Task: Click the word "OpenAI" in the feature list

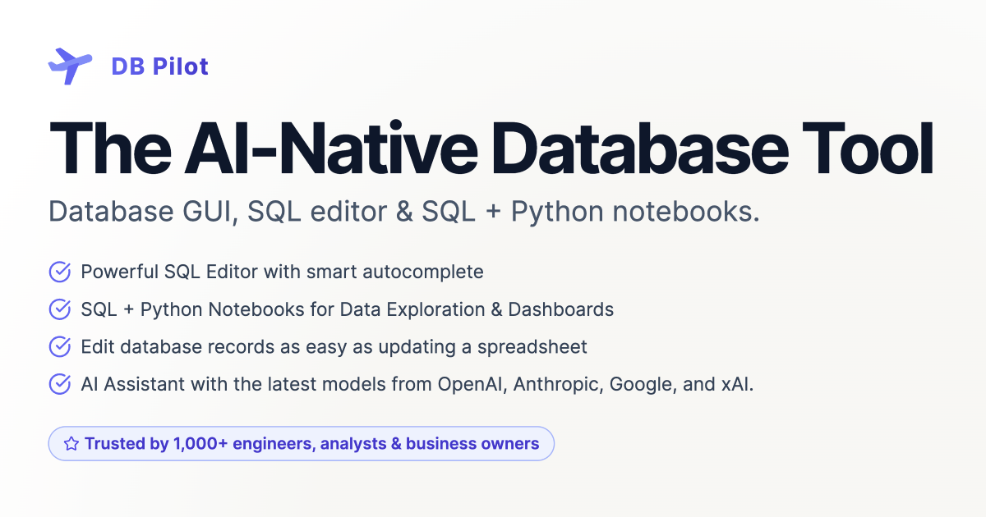Action: [471, 384]
